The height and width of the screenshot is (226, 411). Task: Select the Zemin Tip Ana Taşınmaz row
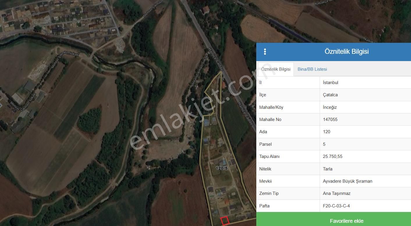(x=337, y=193)
